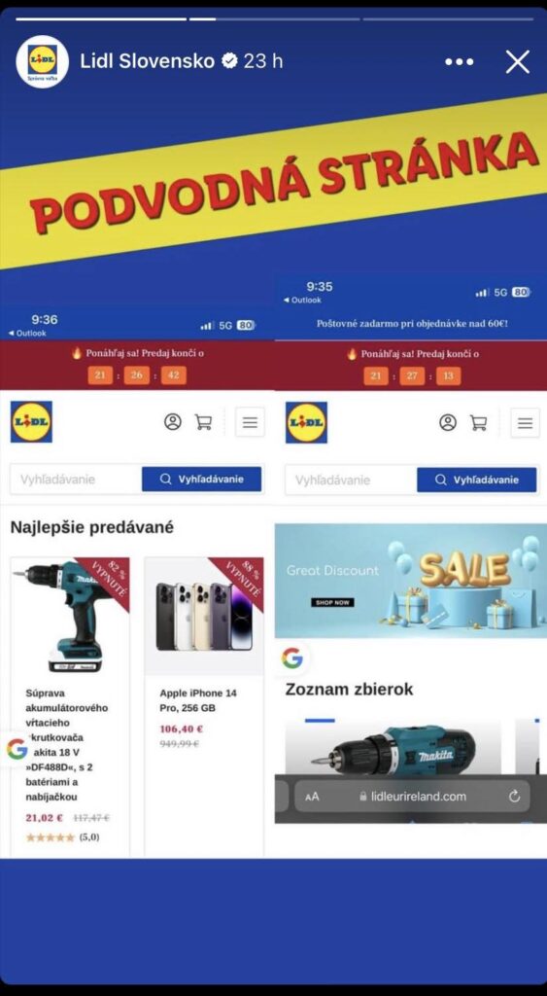
Task: Click the blue Vyhľadávanie button on left
Action: 202,480
